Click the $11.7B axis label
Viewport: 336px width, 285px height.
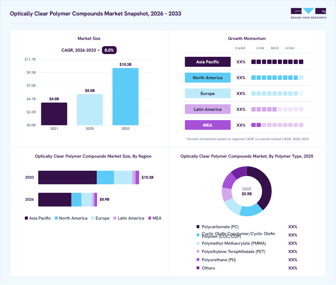point(30,59)
